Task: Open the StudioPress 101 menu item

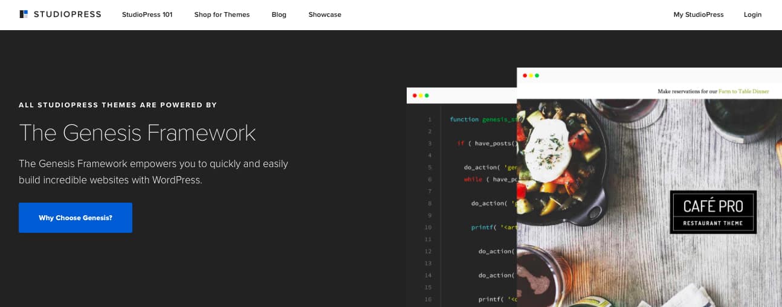Action: tap(147, 14)
